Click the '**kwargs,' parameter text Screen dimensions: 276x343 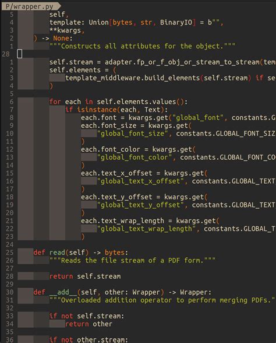(67, 30)
